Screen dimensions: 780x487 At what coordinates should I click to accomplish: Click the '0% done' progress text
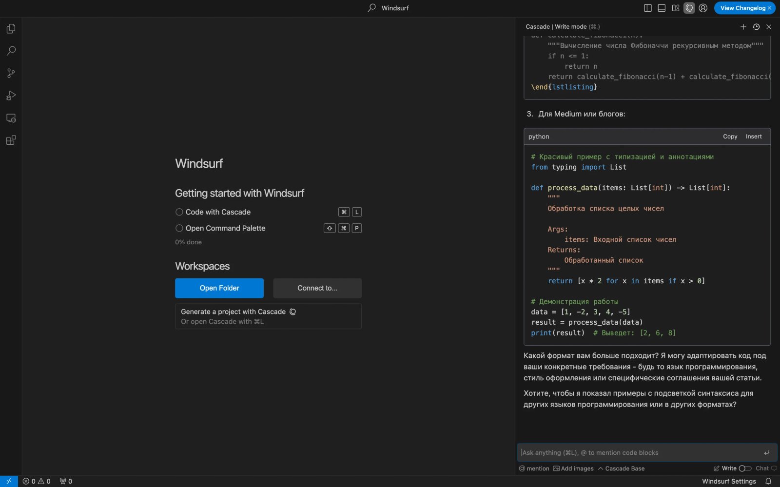pyautogui.click(x=188, y=242)
